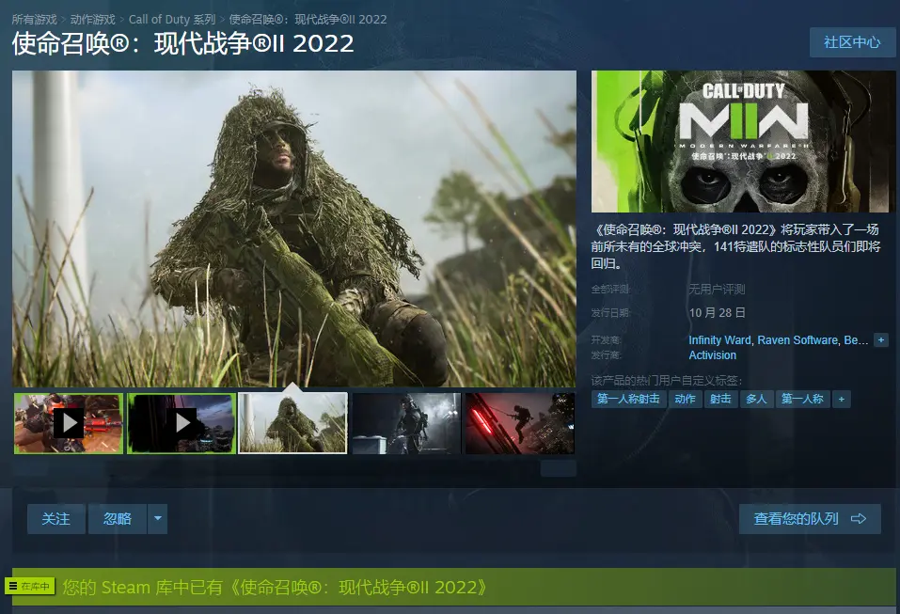900x614 pixels.
Task: Click the game title heading 使命召唤®: 现代战争®II 2022
Action: (182, 43)
